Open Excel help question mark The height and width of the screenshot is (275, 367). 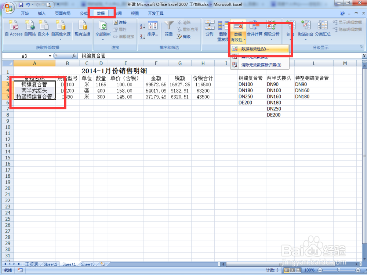tap(342, 13)
